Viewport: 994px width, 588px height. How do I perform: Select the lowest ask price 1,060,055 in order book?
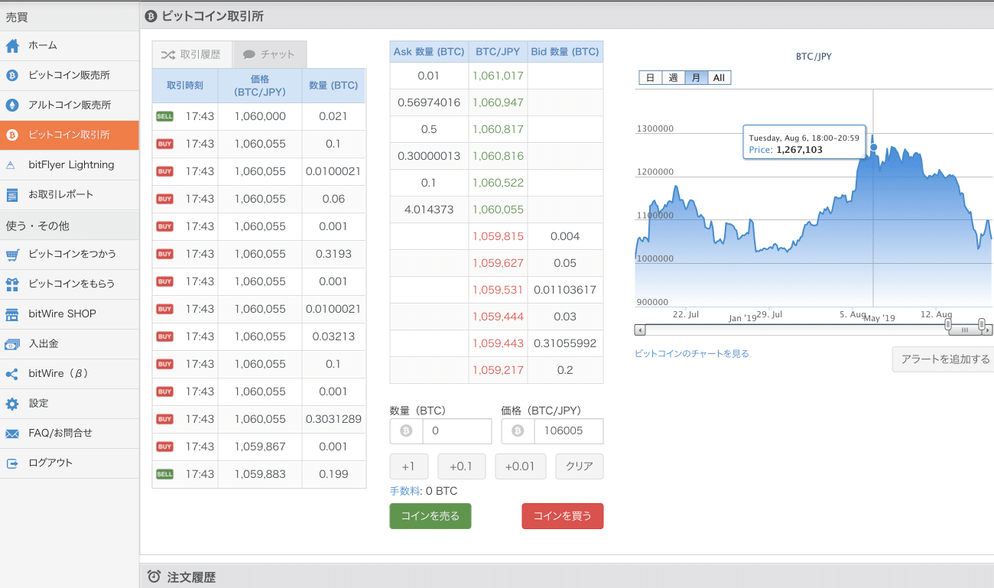498,210
